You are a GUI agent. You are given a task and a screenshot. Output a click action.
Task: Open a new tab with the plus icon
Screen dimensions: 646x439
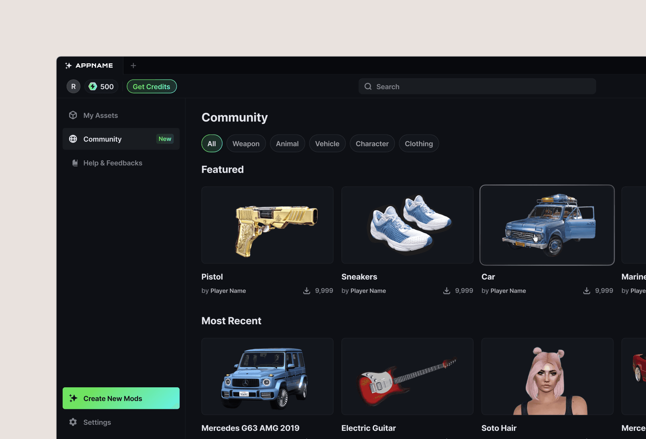click(x=133, y=65)
